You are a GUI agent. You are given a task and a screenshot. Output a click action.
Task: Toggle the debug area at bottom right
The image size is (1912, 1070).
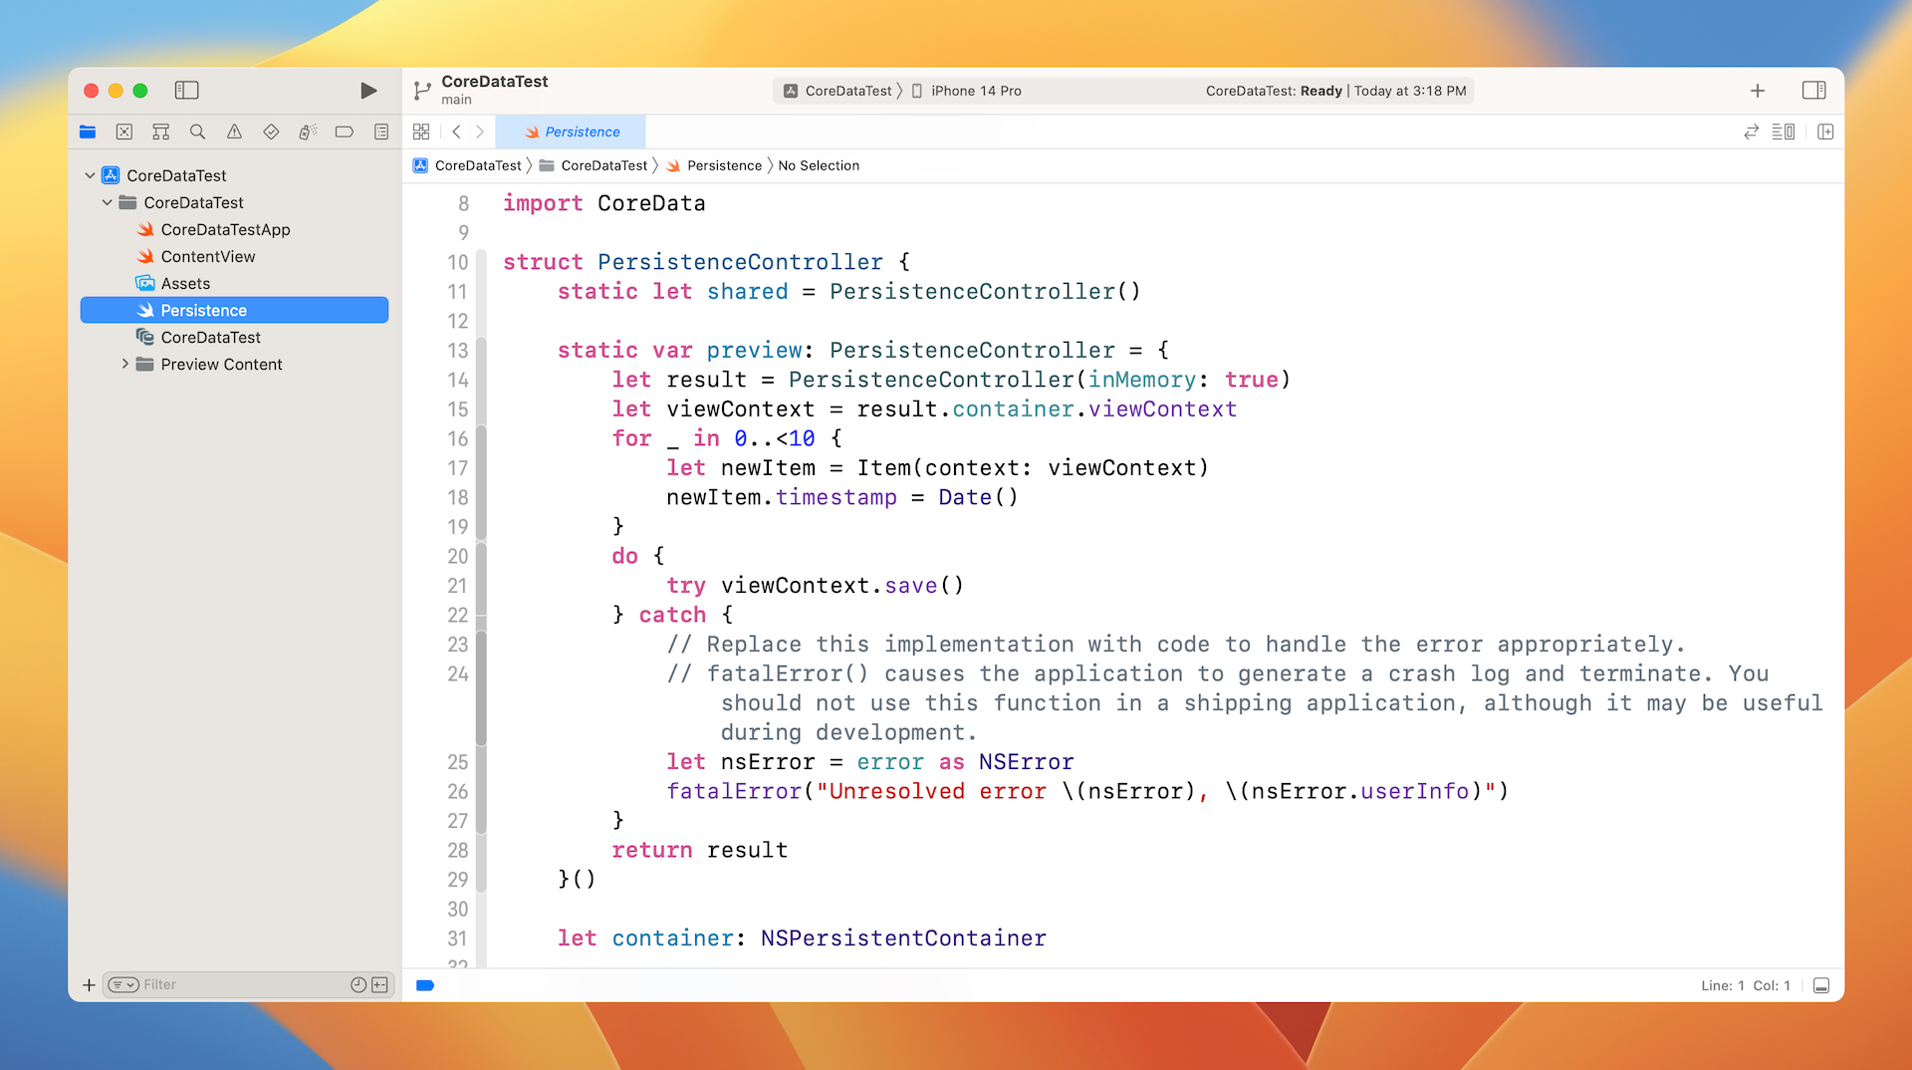click(x=1821, y=985)
